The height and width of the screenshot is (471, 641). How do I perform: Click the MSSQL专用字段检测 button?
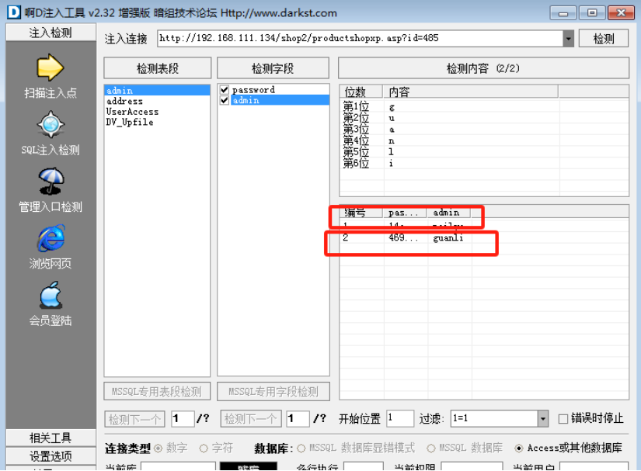tap(273, 392)
